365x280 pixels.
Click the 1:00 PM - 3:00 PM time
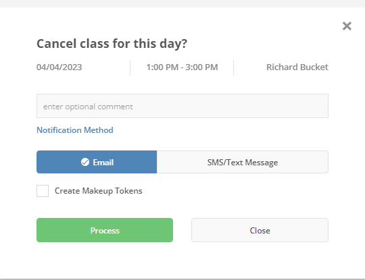(x=182, y=67)
